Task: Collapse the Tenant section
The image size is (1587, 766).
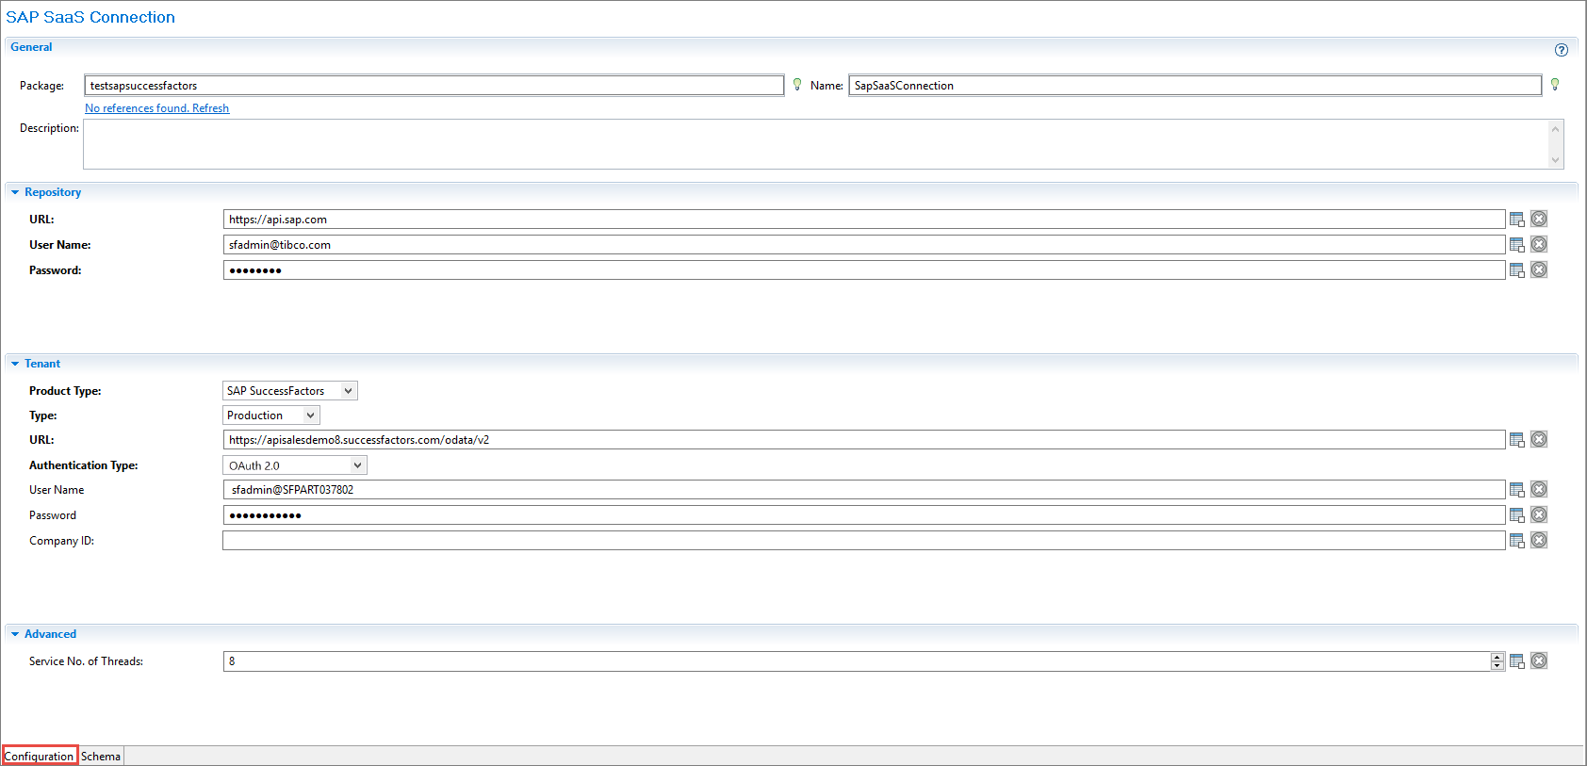Action: pos(15,364)
